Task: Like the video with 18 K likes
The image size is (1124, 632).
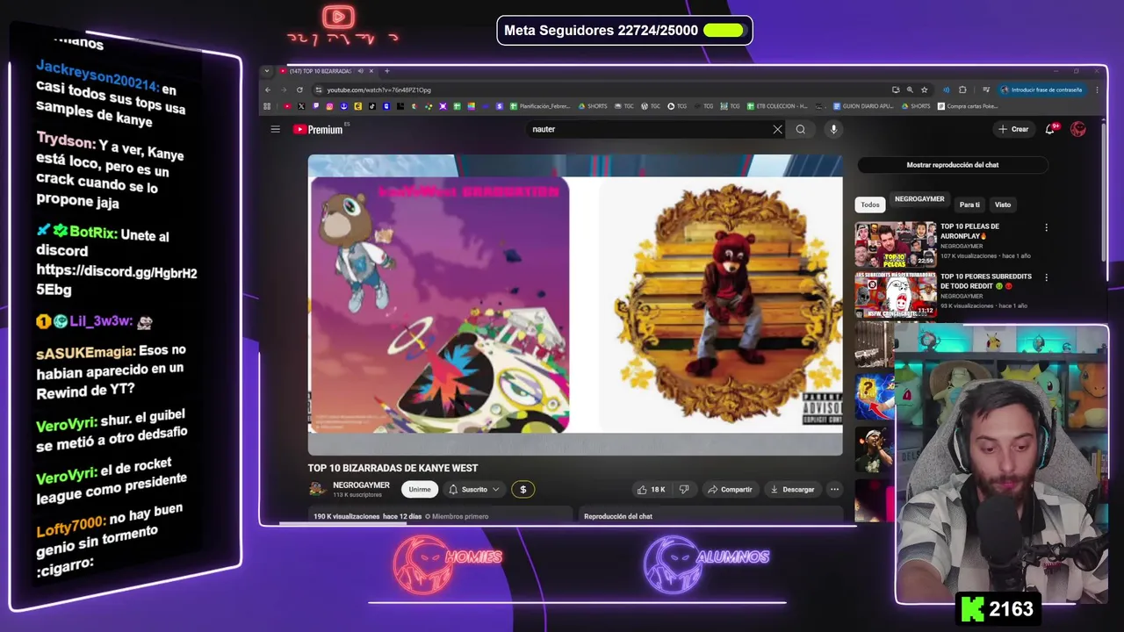Action: click(x=652, y=490)
